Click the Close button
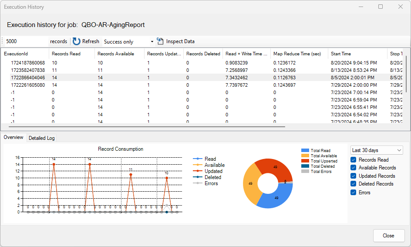Screen dimensions: 411x247 click(388, 236)
